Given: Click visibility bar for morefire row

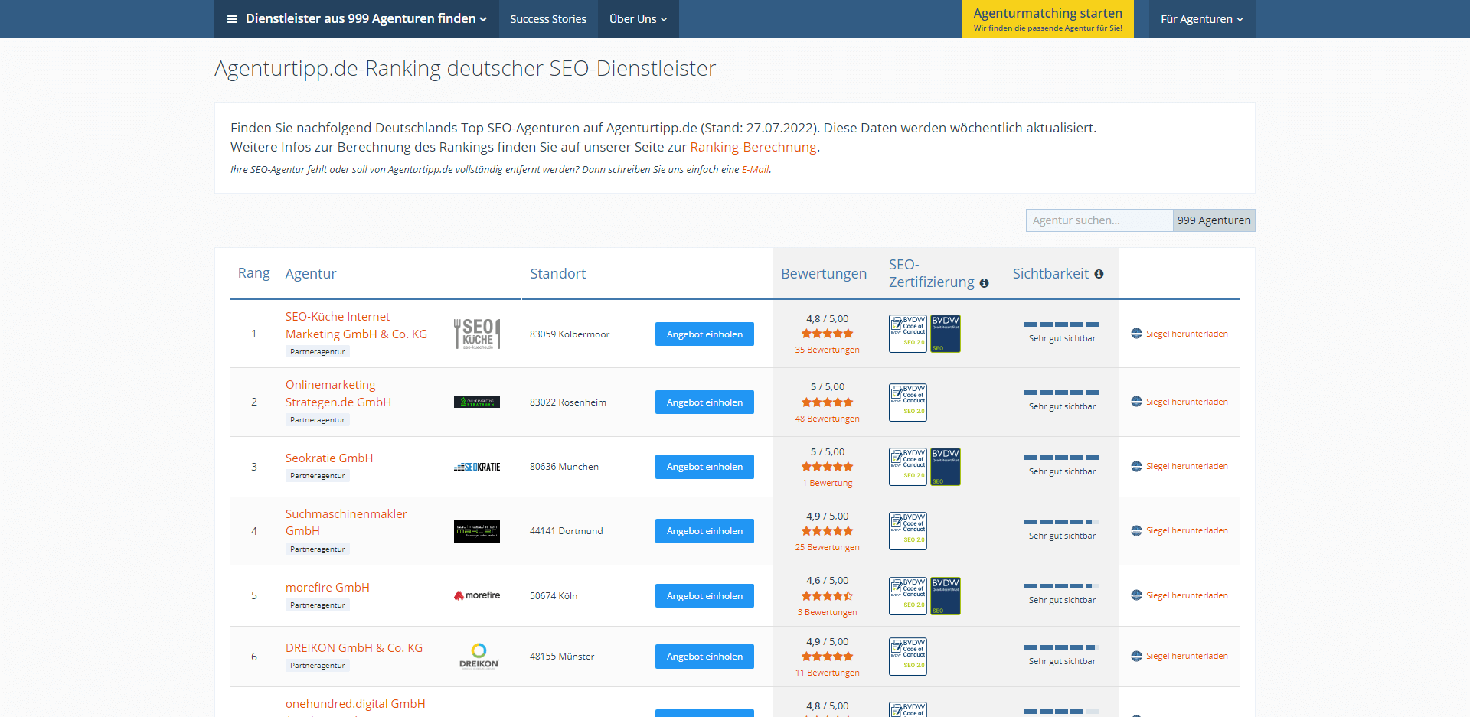Looking at the screenshot, I should click(1061, 586).
